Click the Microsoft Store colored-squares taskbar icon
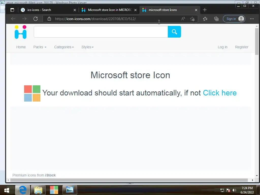This screenshot has width=260, height=195. [54, 190]
